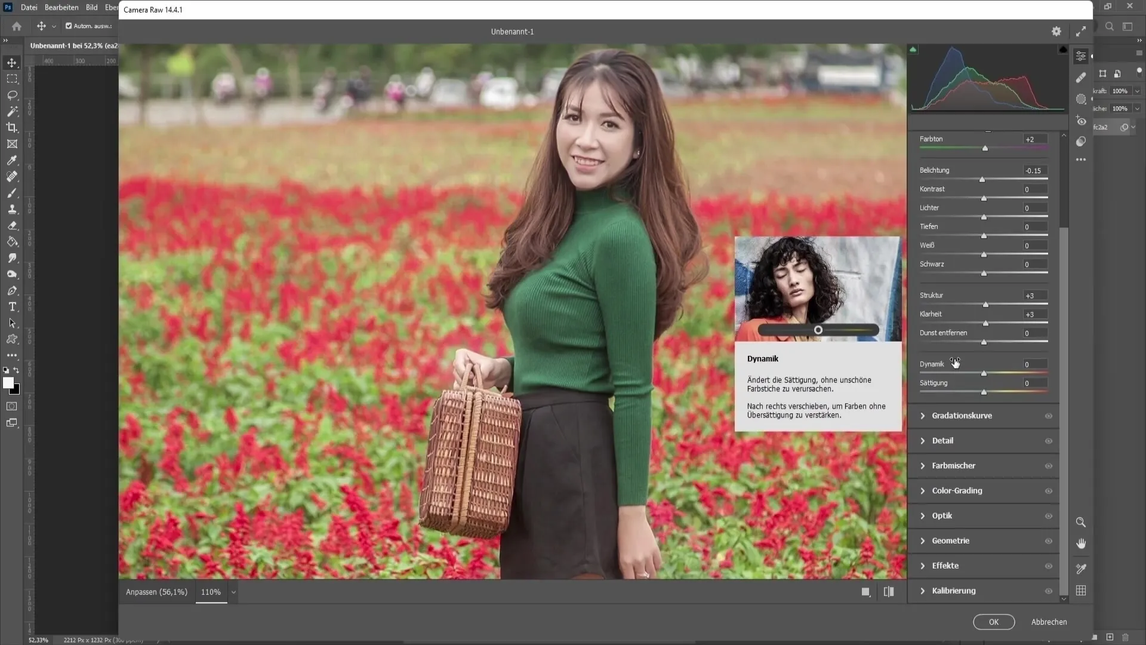Viewport: 1146px width, 645px height.
Task: Expand the Farbmischer panel
Action: tap(923, 466)
